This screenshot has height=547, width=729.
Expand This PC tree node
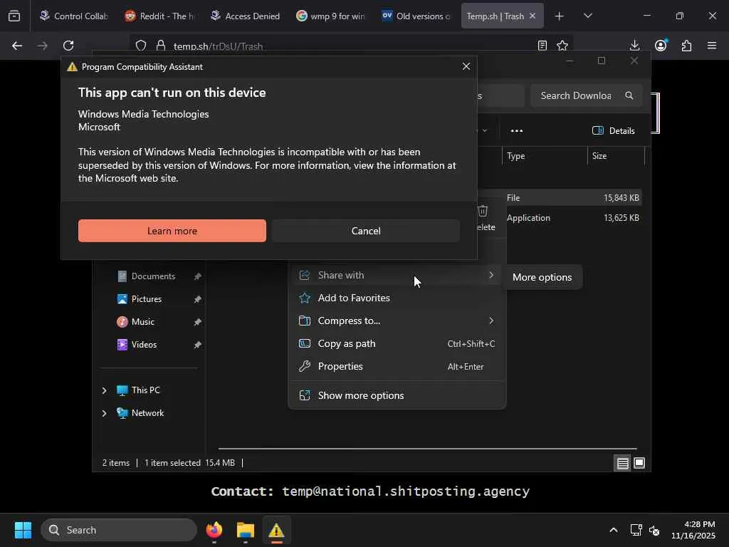[x=104, y=390]
